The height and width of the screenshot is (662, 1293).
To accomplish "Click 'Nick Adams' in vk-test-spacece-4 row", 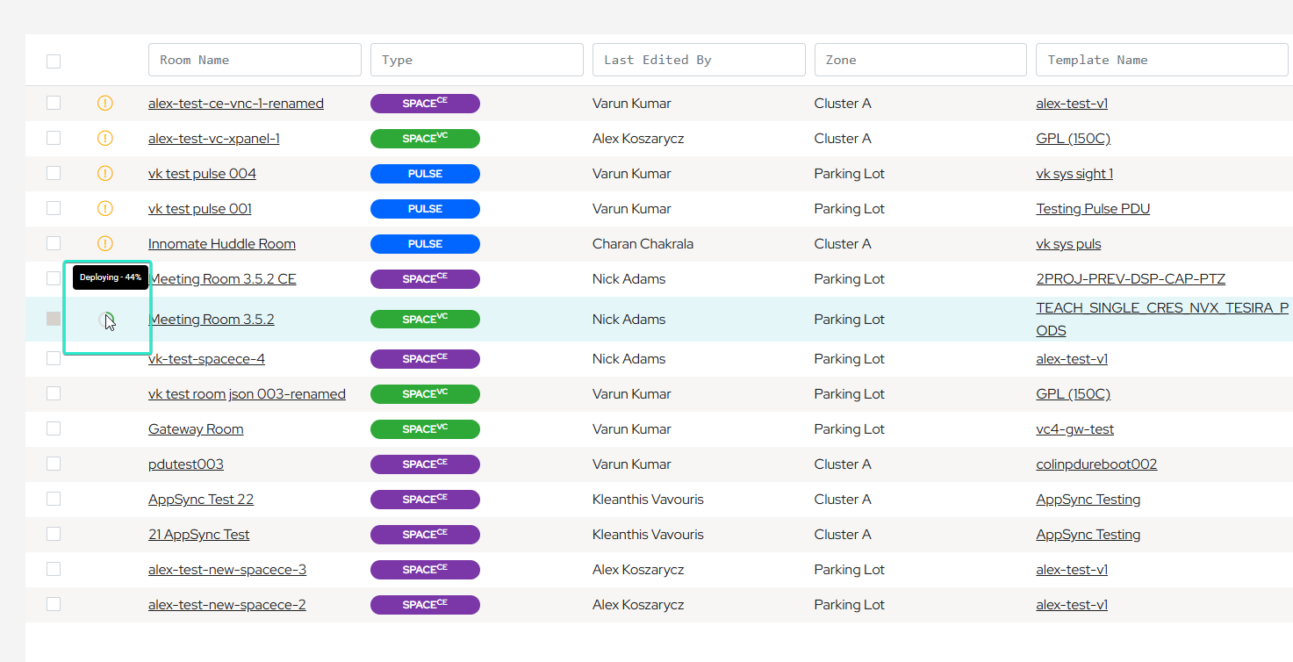I will pos(629,359).
